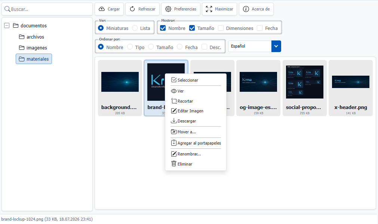Click the imagenes folder icon
The image size is (378, 224).
click(22, 48)
